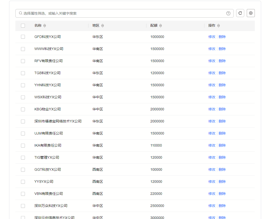Sort the 操作 column using its sorter
Screen dimensions: 276x219
(x=218, y=25)
